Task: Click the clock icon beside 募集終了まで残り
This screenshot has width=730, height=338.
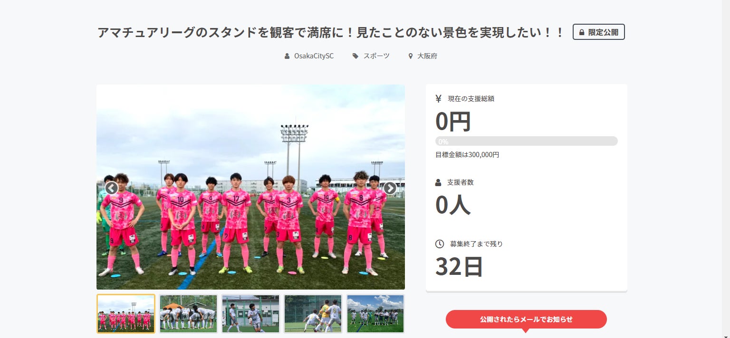Action: point(440,244)
